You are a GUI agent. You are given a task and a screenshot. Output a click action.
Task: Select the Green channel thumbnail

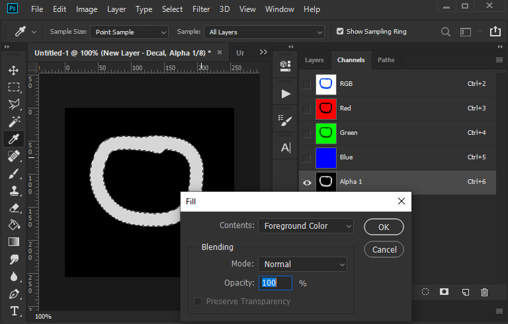[x=326, y=134]
